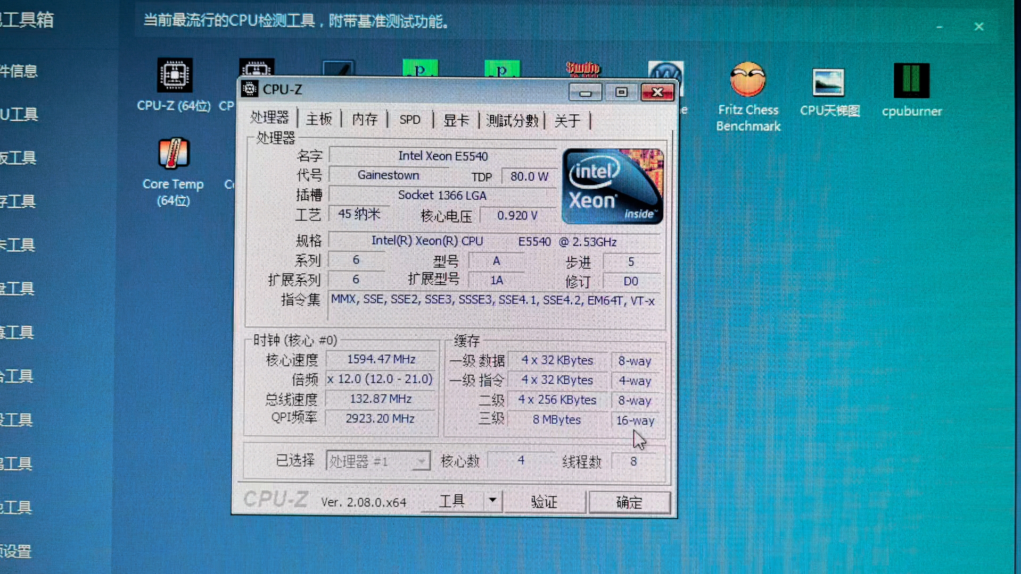
Task: Click the 设置 sidebar item
Action: [15, 551]
